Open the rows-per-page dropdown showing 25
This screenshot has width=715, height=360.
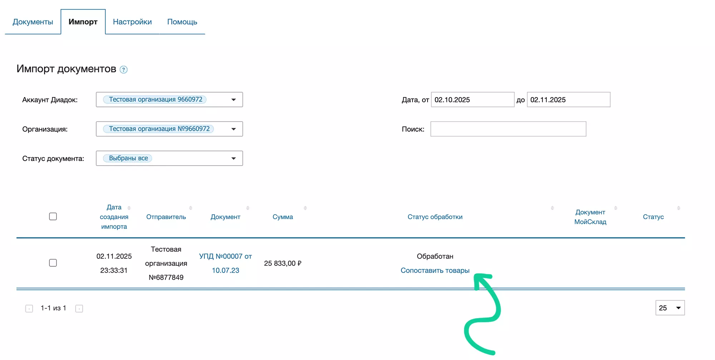[x=670, y=308]
